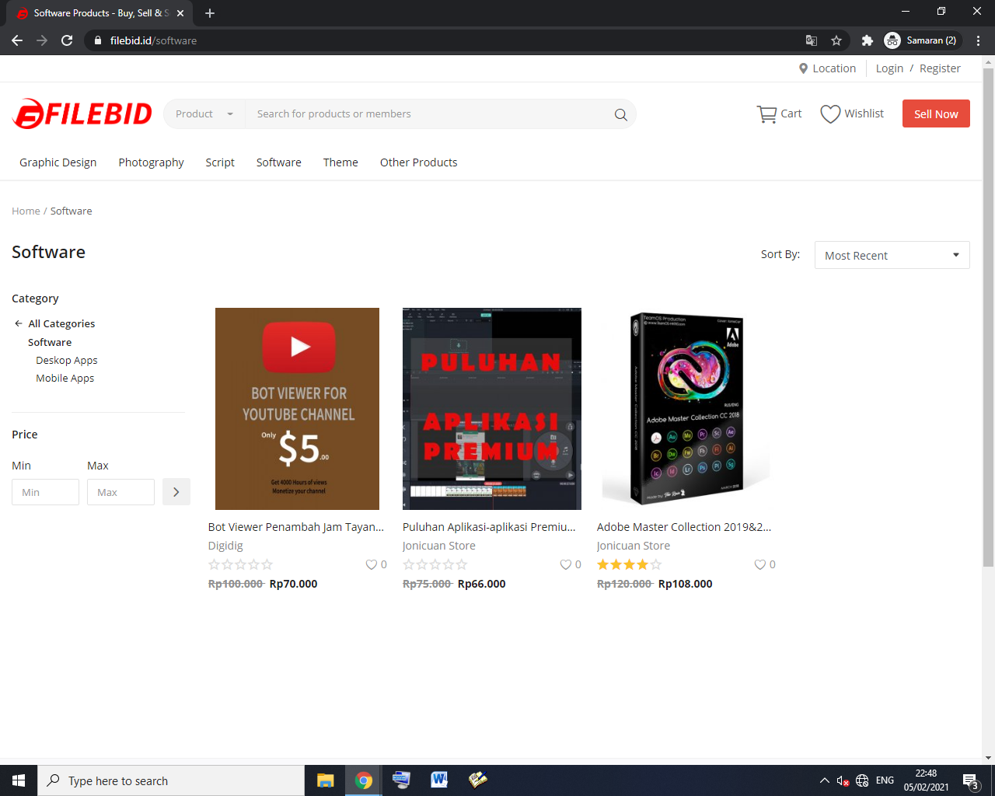Image resolution: width=995 pixels, height=796 pixels.
Task: Click the search magnifier icon
Action: [x=620, y=114]
